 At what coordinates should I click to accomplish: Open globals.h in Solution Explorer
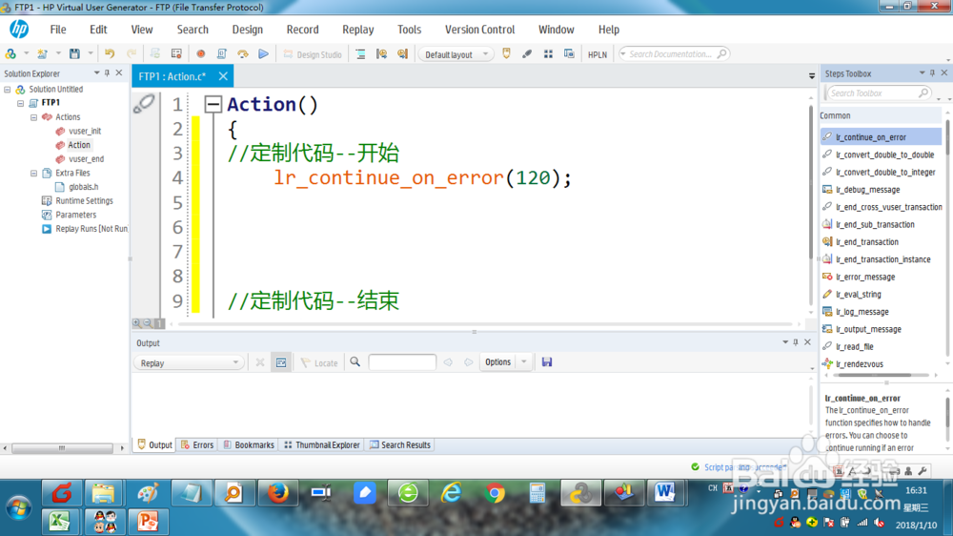click(83, 187)
